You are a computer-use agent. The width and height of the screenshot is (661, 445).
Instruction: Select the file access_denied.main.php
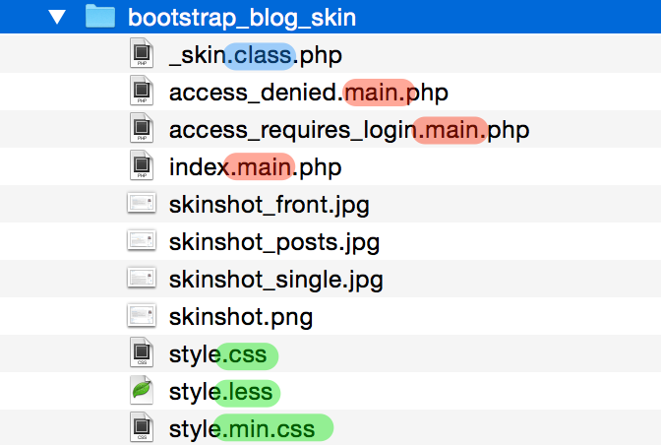coord(309,93)
